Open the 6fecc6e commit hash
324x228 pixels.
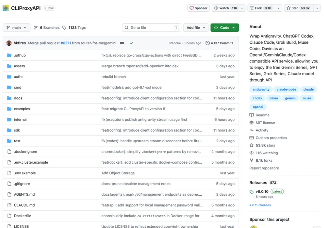point(175,43)
